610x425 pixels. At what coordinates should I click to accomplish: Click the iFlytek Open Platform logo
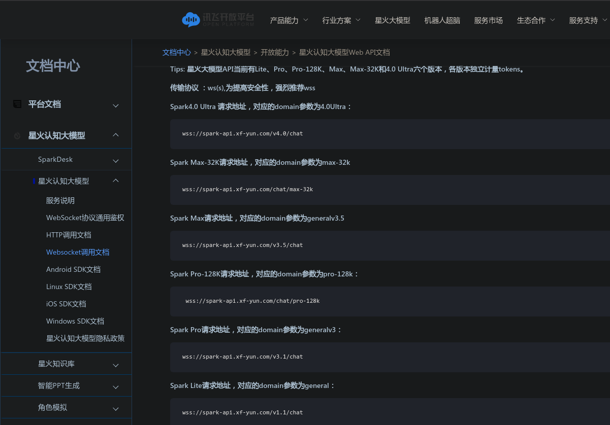click(218, 20)
